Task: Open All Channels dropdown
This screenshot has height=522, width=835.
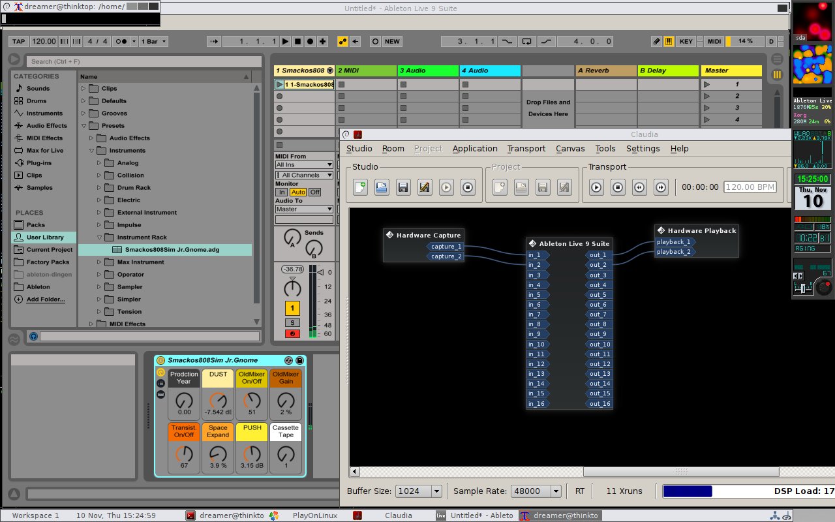Action: pos(304,175)
